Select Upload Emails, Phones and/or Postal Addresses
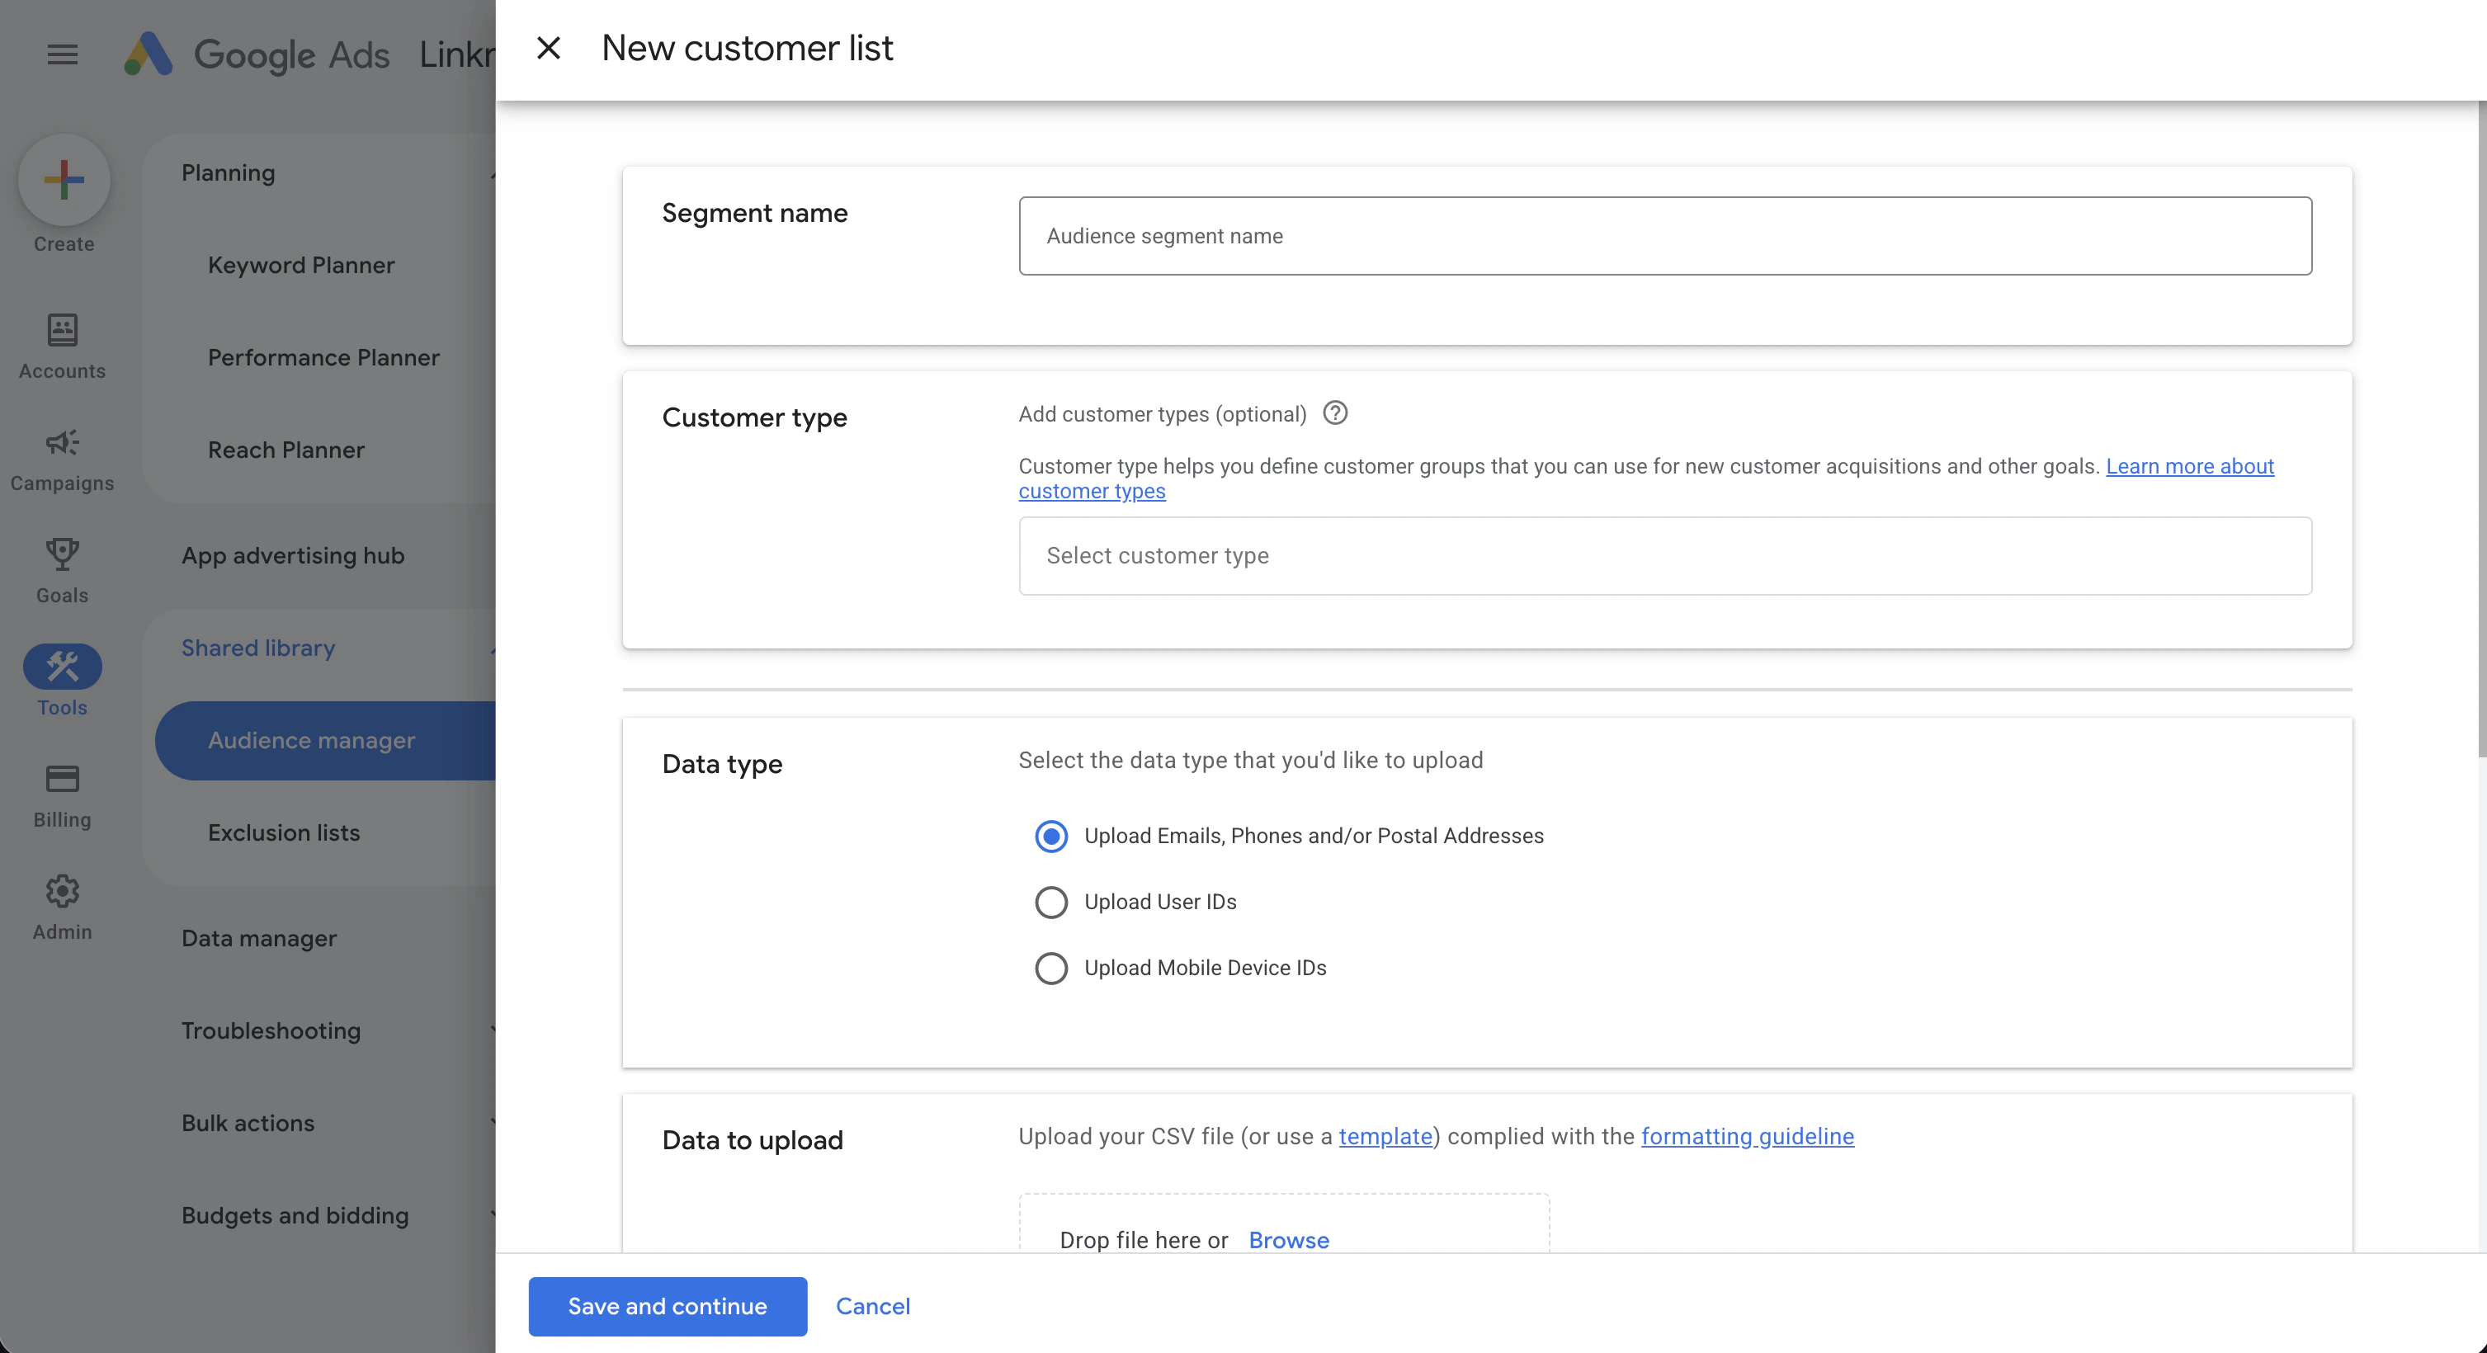Screen dimensions: 2487x1353 coord(1050,836)
